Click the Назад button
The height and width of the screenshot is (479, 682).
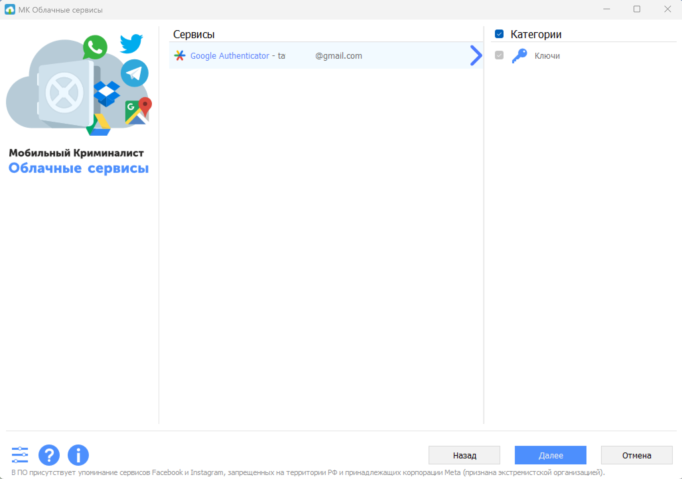coord(464,455)
